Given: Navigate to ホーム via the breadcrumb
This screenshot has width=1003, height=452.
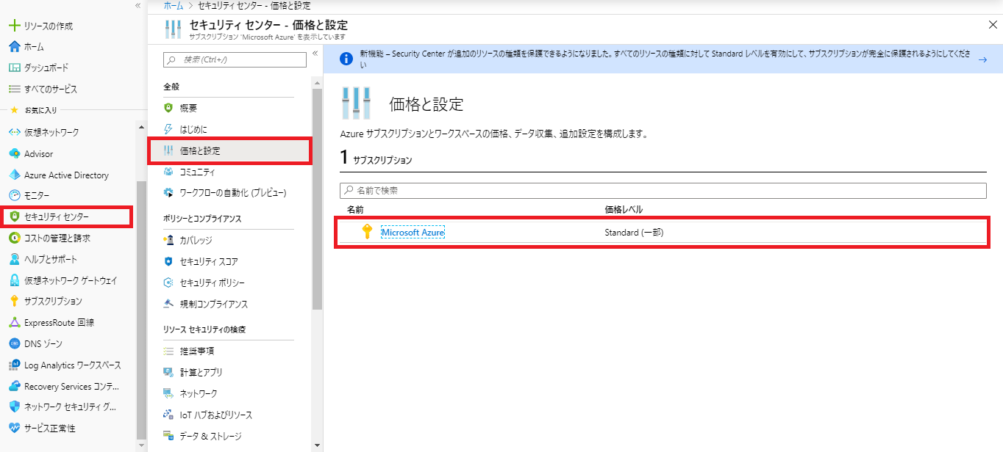Looking at the screenshot, I should click(173, 5).
